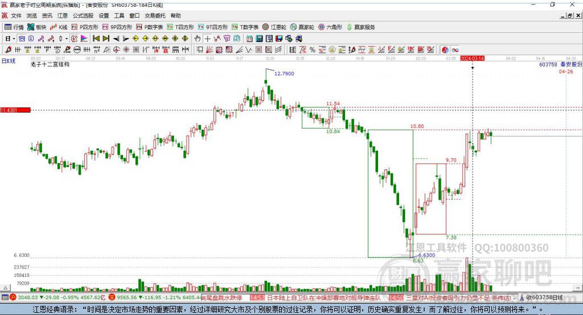
Task: Click the upward arrow at volume pane left
Action: point(6,288)
